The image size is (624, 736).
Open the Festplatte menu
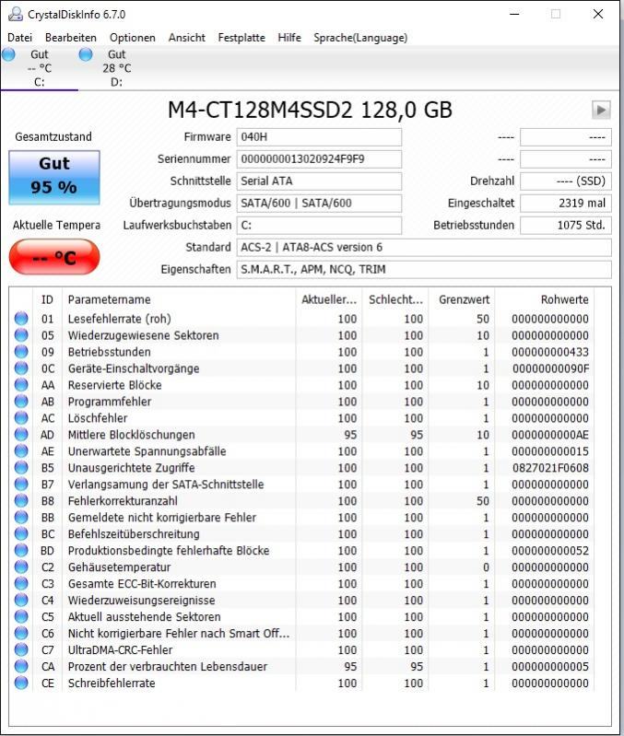click(241, 38)
